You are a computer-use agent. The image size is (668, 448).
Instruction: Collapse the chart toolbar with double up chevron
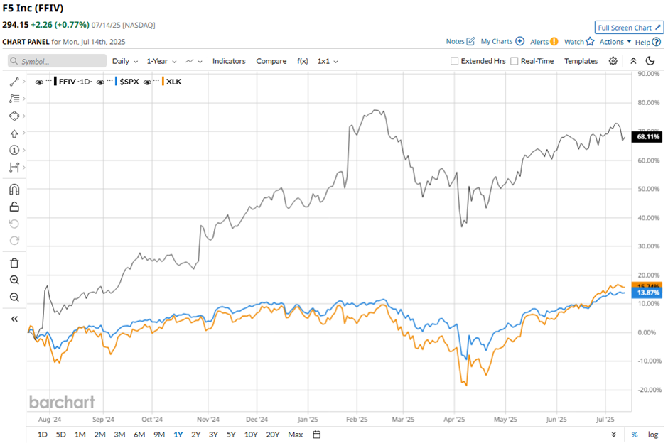pos(633,61)
